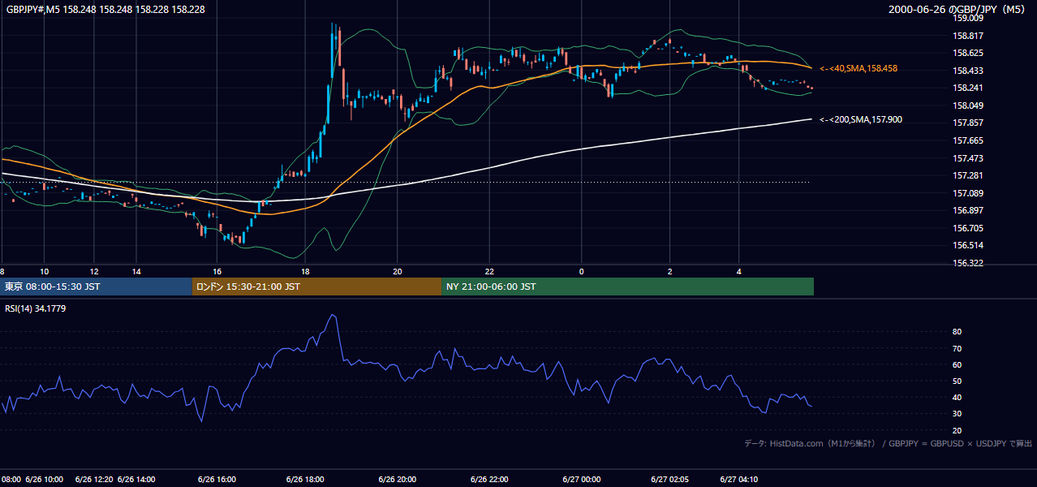Image resolution: width=1037 pixels, height=487 pixels.
Task: Click hour label 20 on chart time axis
Action: (x=397, y=271)
